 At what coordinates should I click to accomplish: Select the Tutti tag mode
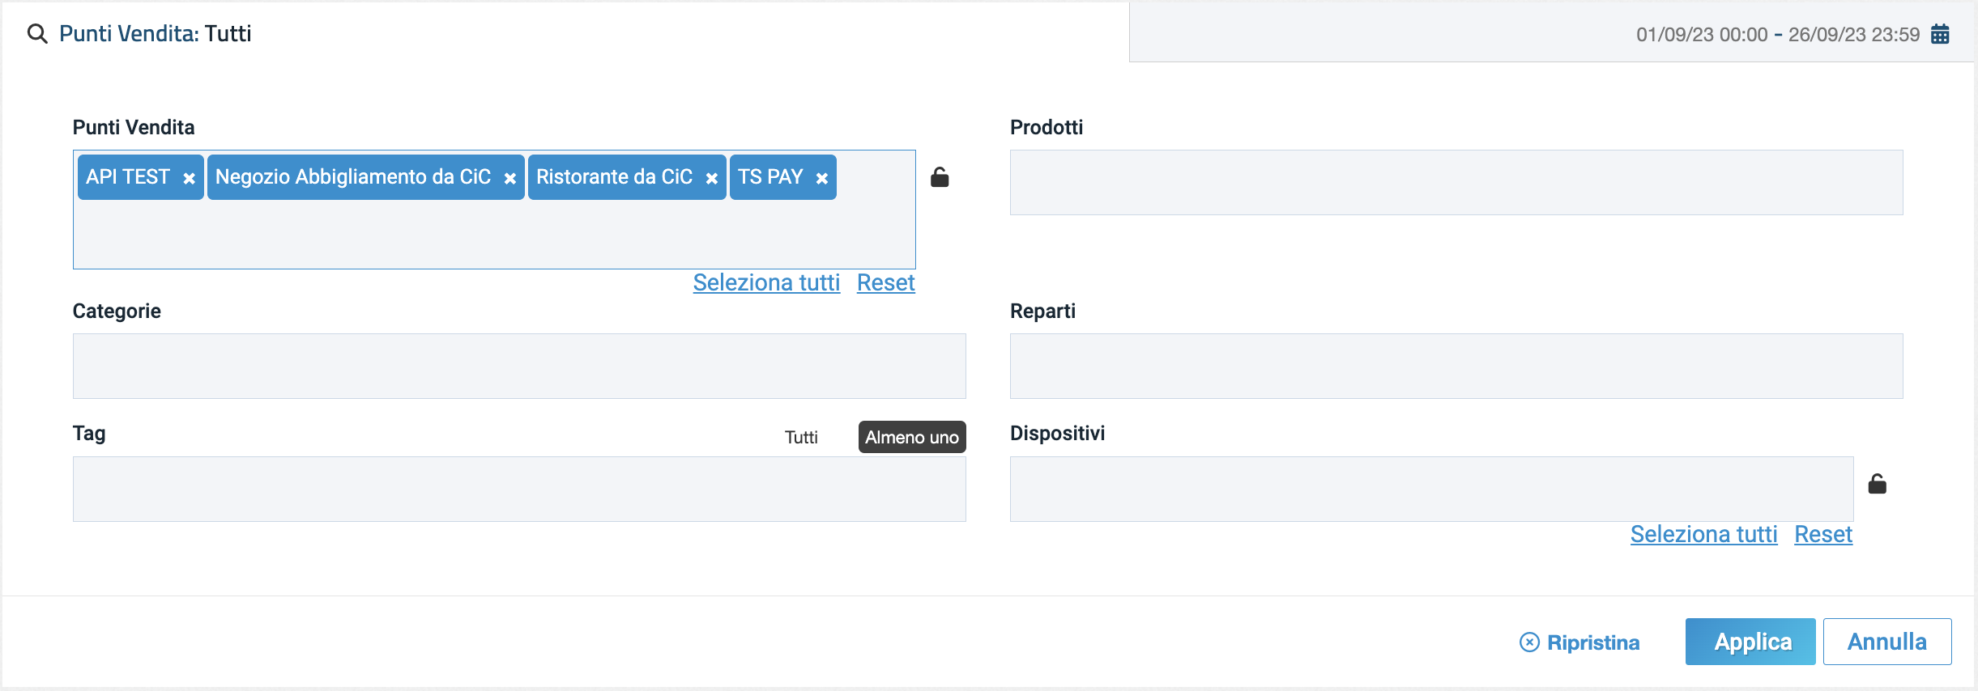pos(801,438)
